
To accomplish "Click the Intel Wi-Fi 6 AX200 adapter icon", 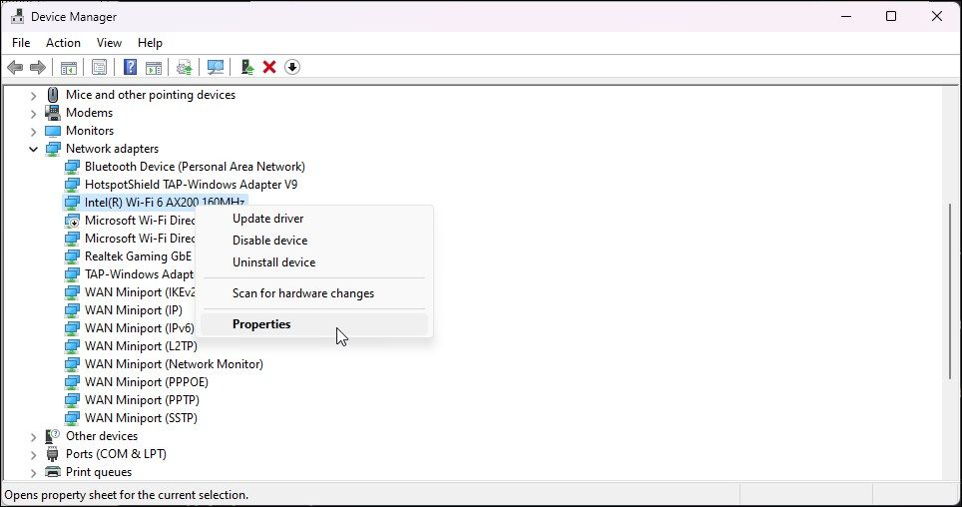I will point(72,202).
